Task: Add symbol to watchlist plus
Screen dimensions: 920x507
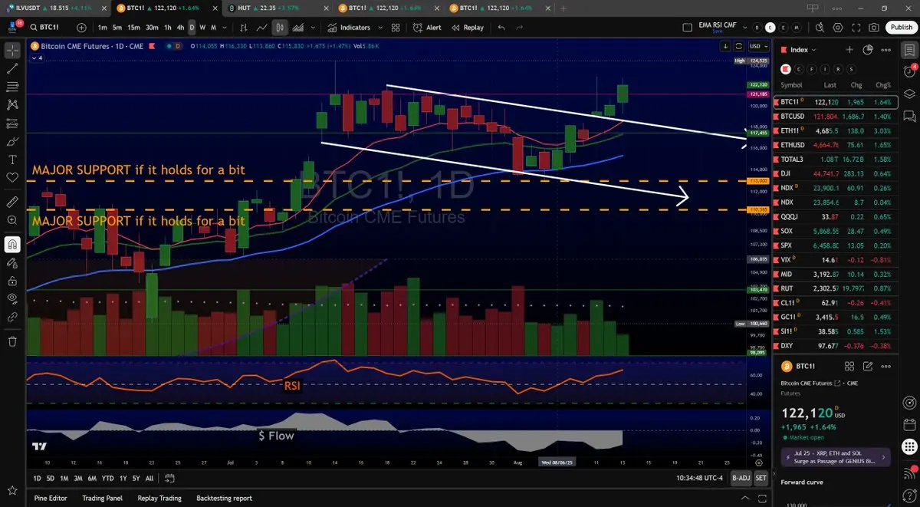Action: [x=849, y=50]
